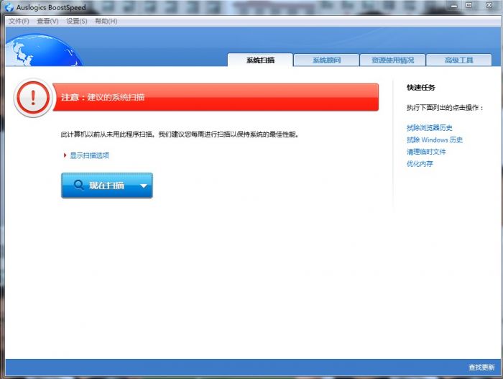Click the 注意：建议的系统扫描 red banner text
503x379 pixels.
[x=103, y=97]
